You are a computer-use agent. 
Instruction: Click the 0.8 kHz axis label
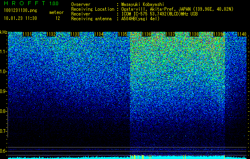tap(3, 111)
